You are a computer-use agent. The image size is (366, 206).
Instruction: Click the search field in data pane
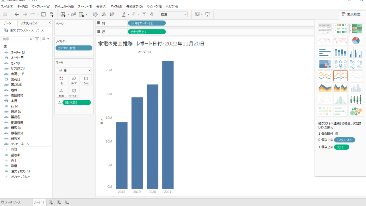click(17, 39)
